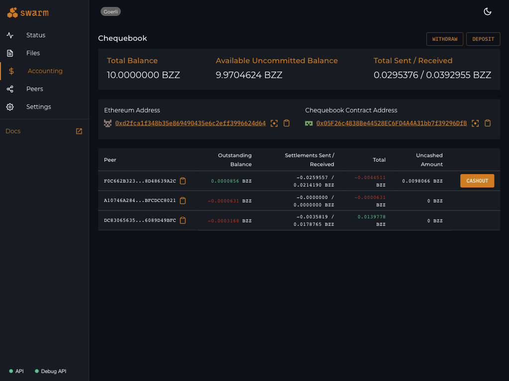
Task: Go to the Files section
Action: [33, 53]
